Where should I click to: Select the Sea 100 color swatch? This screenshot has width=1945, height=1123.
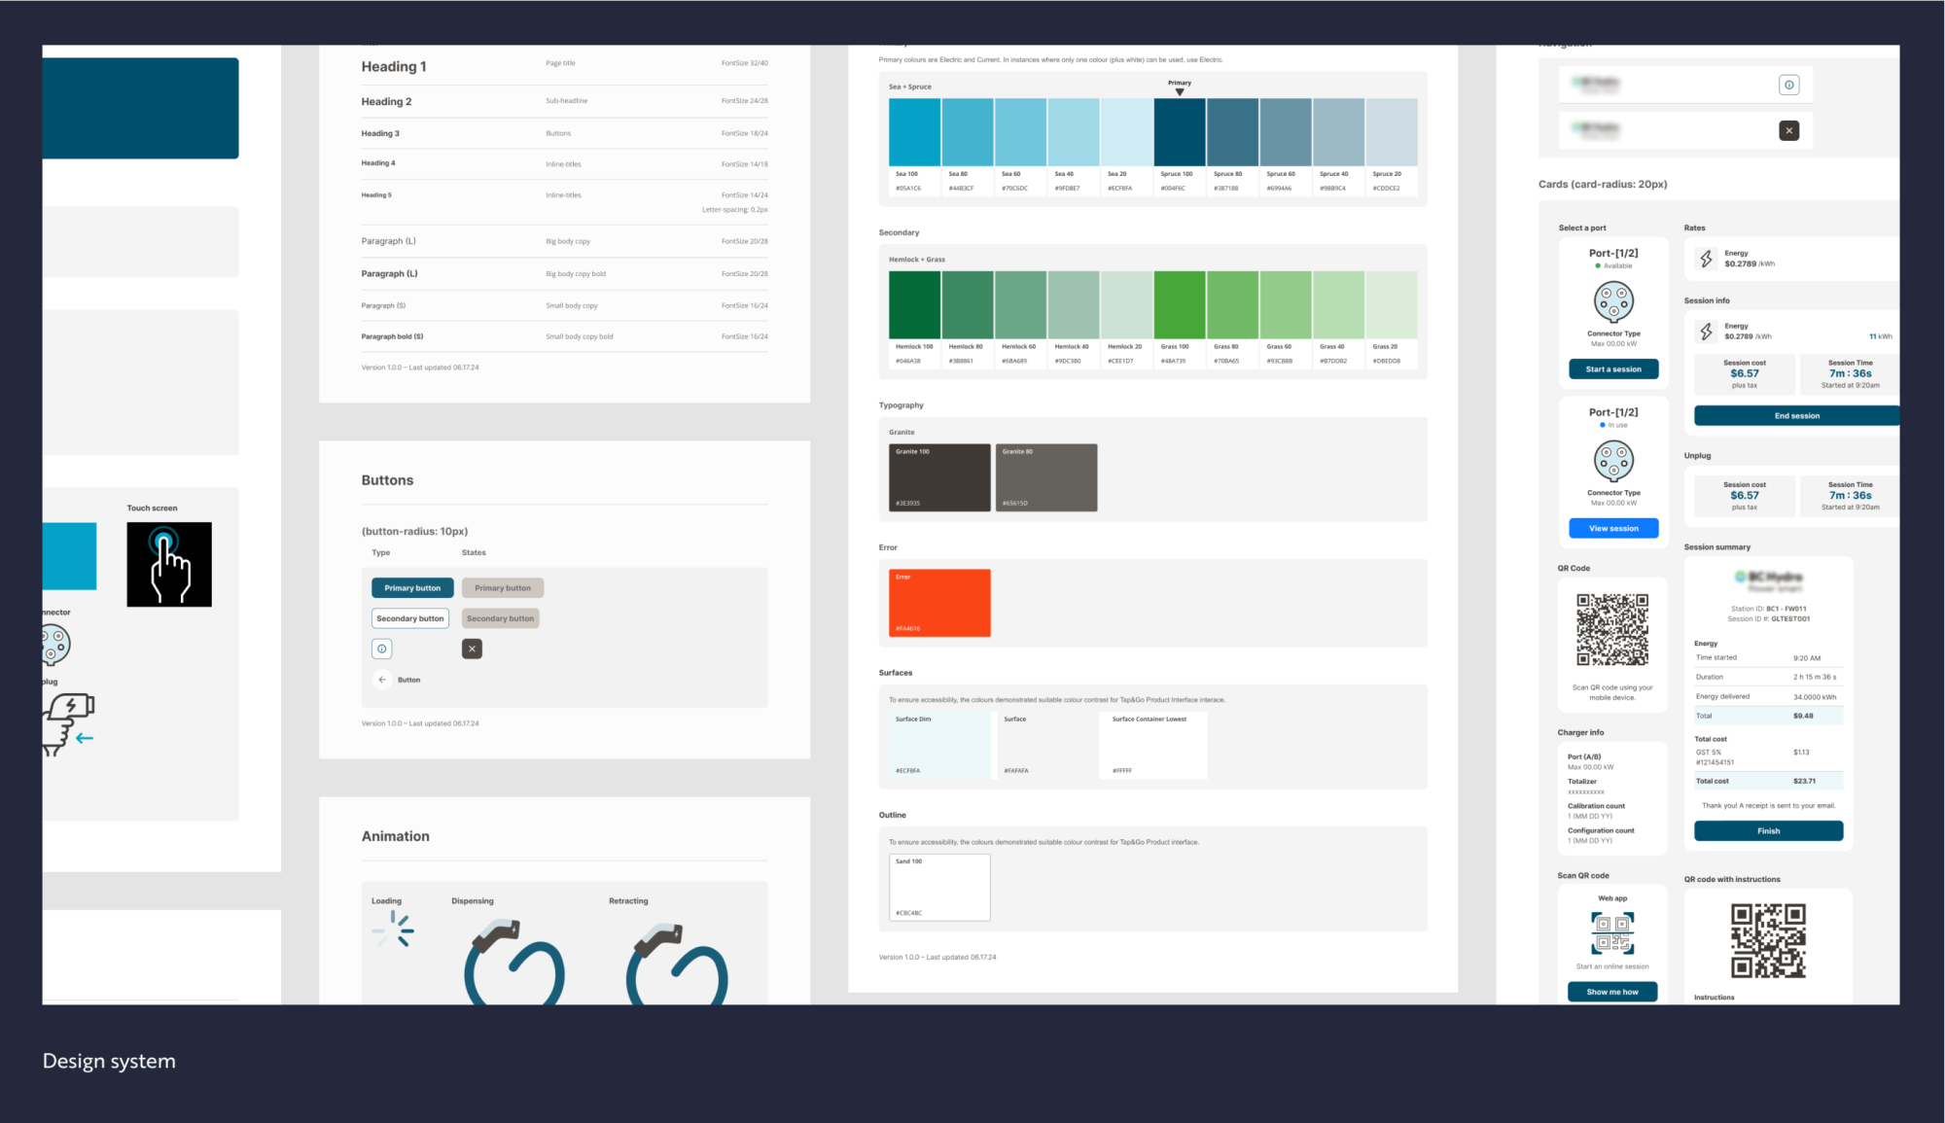pos(914,131)
